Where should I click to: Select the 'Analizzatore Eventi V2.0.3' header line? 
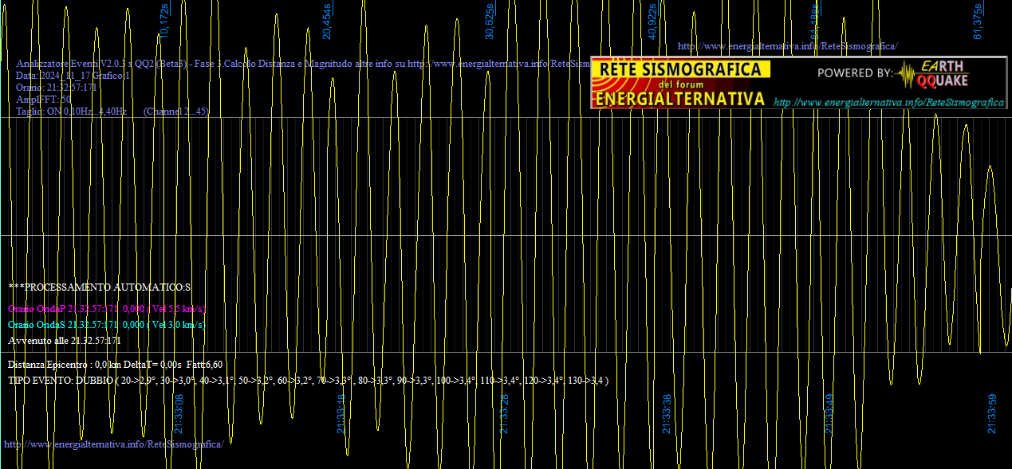(x=303, y=63)
